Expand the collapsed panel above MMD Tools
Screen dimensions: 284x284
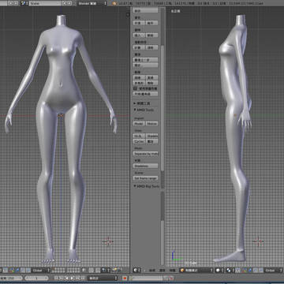135,103
